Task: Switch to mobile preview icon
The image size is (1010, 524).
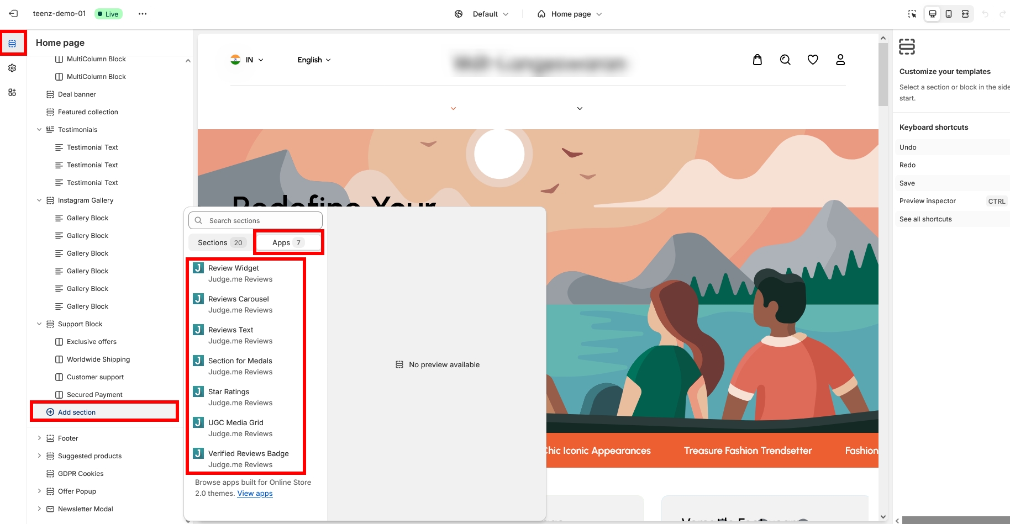Action: click(949, 14)
